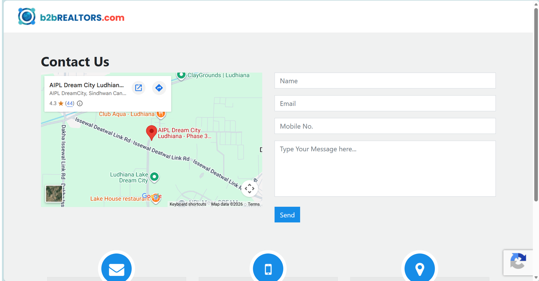
Task: Click the Club Aqua restaurant marker
Action: 161,114
